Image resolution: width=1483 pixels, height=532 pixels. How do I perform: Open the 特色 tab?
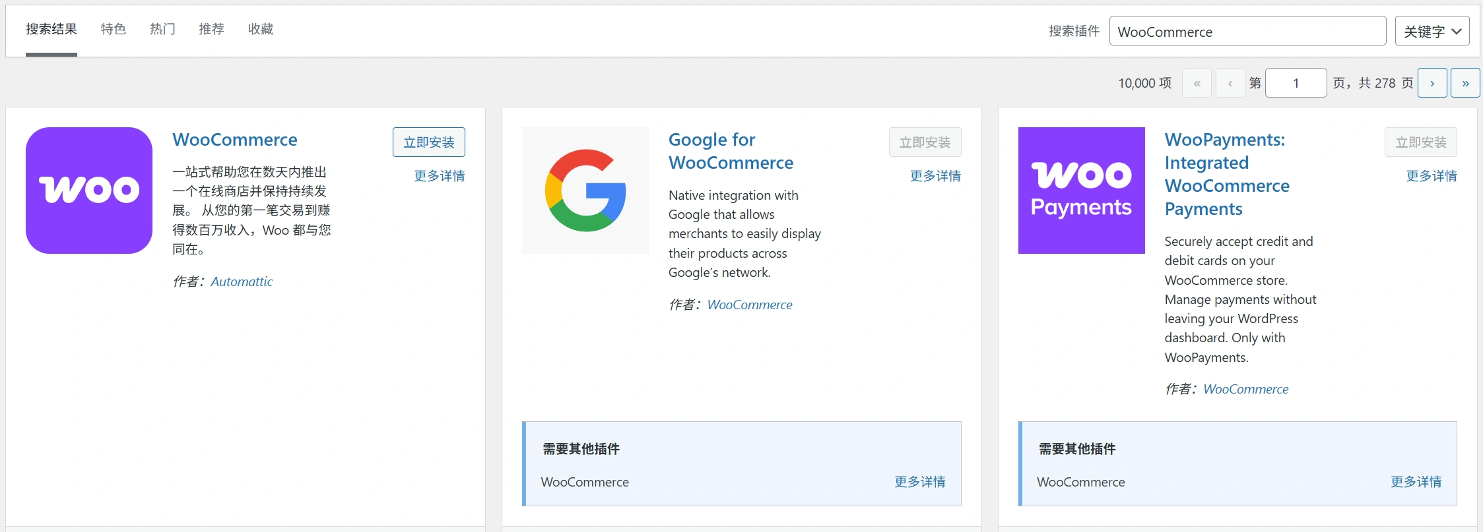(x=114, y=29)
